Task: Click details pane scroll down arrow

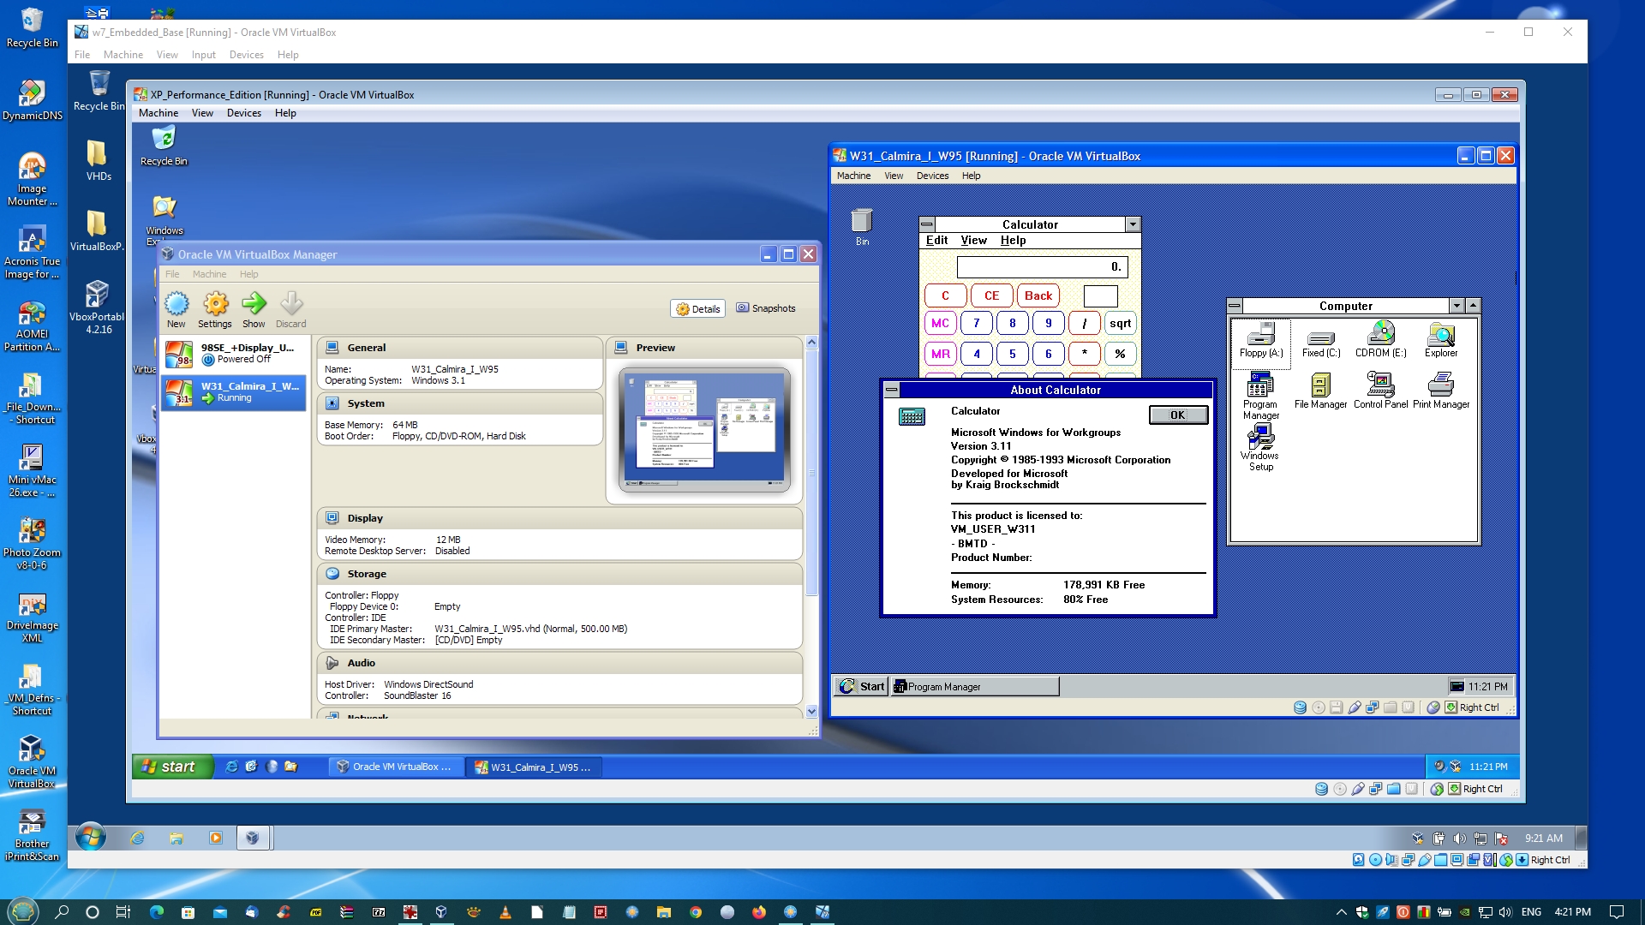Action: [x=811, y=711]
